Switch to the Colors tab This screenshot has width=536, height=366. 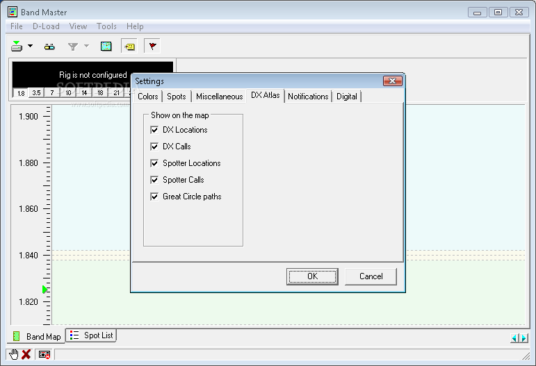[147, 97]
